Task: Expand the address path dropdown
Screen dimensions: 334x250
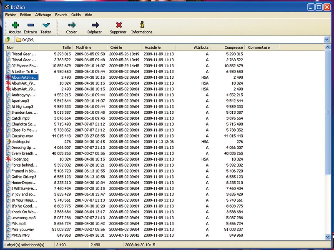Action: 326,40
